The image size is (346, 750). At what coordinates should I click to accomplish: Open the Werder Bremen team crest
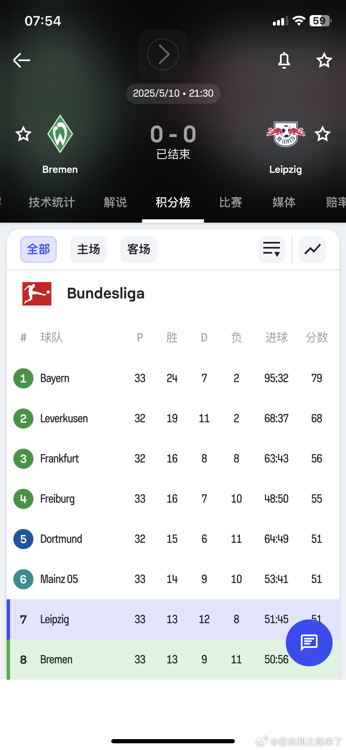pos(60,134)
